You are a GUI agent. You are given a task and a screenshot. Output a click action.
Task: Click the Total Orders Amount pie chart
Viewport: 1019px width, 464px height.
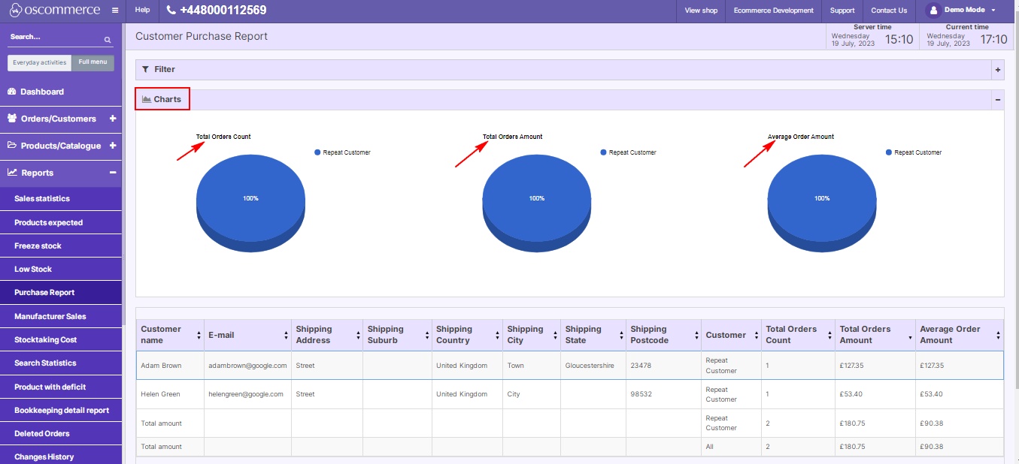click(x=536, y=203)
